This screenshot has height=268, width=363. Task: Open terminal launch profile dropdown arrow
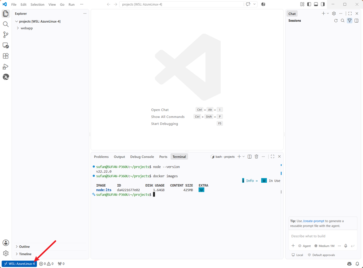click(x=244, y=156)
